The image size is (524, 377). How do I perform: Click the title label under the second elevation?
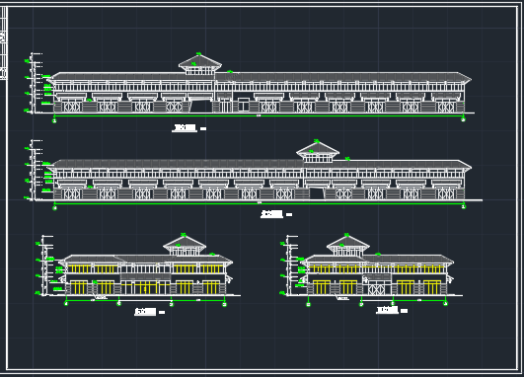(276, 214)
